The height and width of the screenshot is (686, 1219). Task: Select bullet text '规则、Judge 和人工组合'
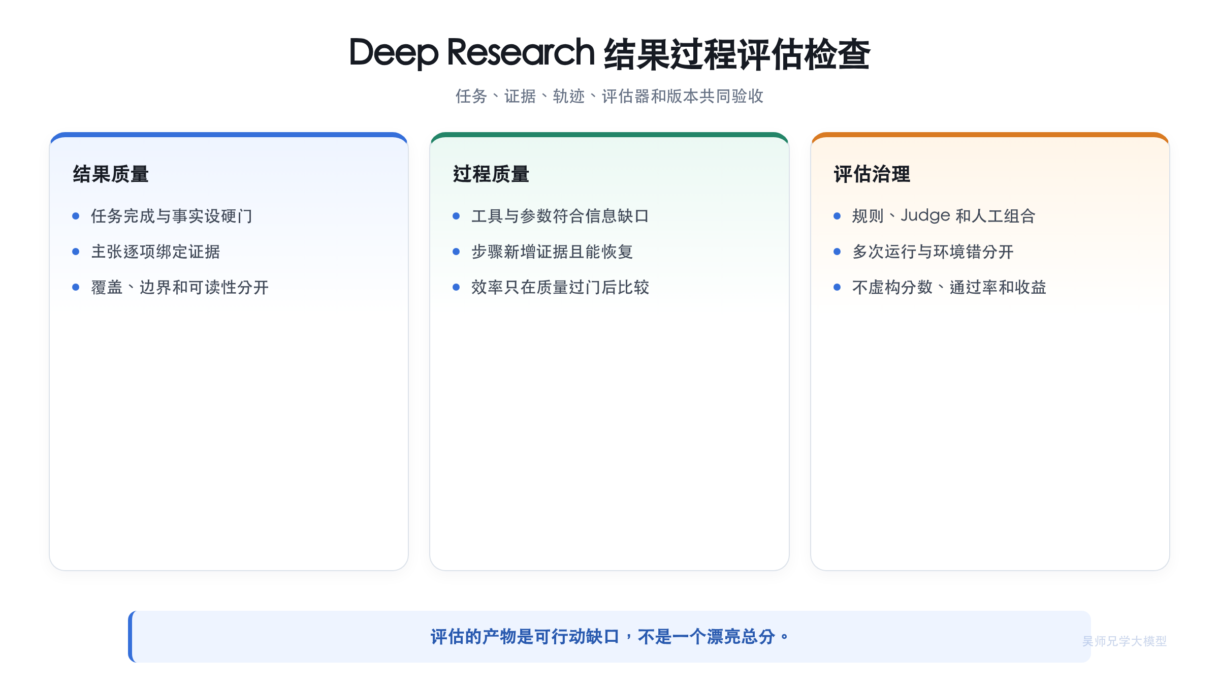coord(944,216)
